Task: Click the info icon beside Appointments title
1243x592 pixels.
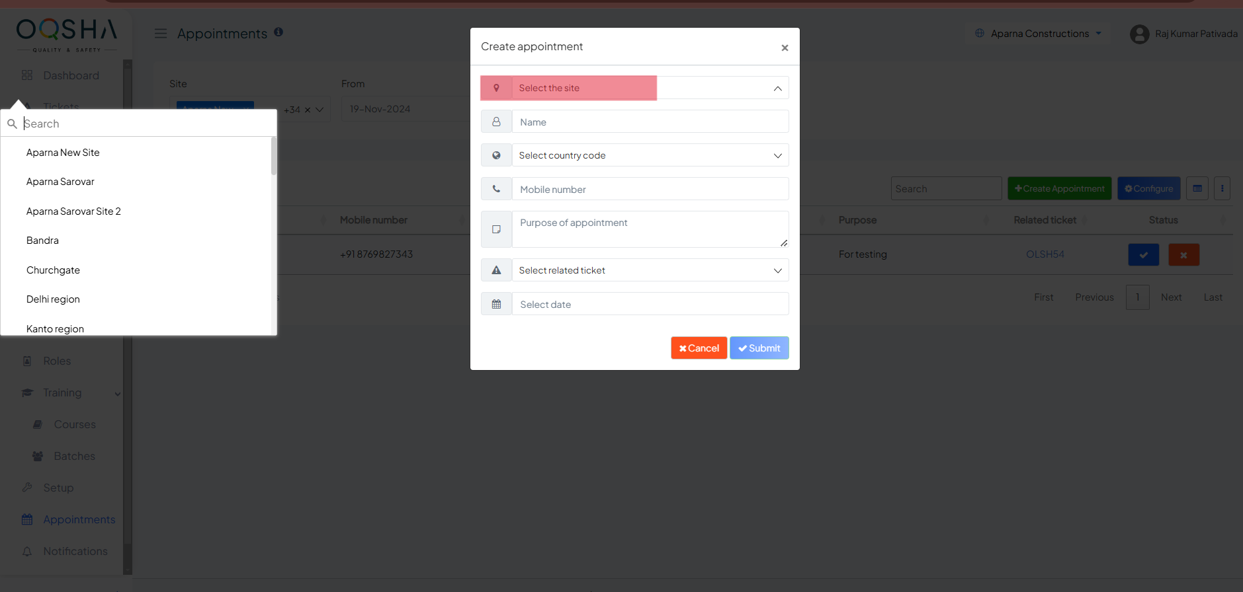Action: [x=279, y=32]
